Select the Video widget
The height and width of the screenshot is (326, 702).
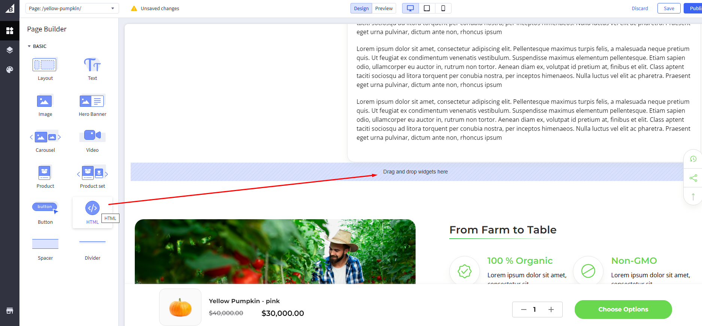tap(92, 141)
